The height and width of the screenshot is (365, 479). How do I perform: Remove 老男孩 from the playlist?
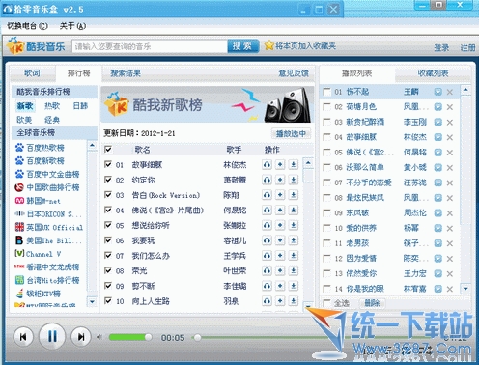click(x=450, y=243)
